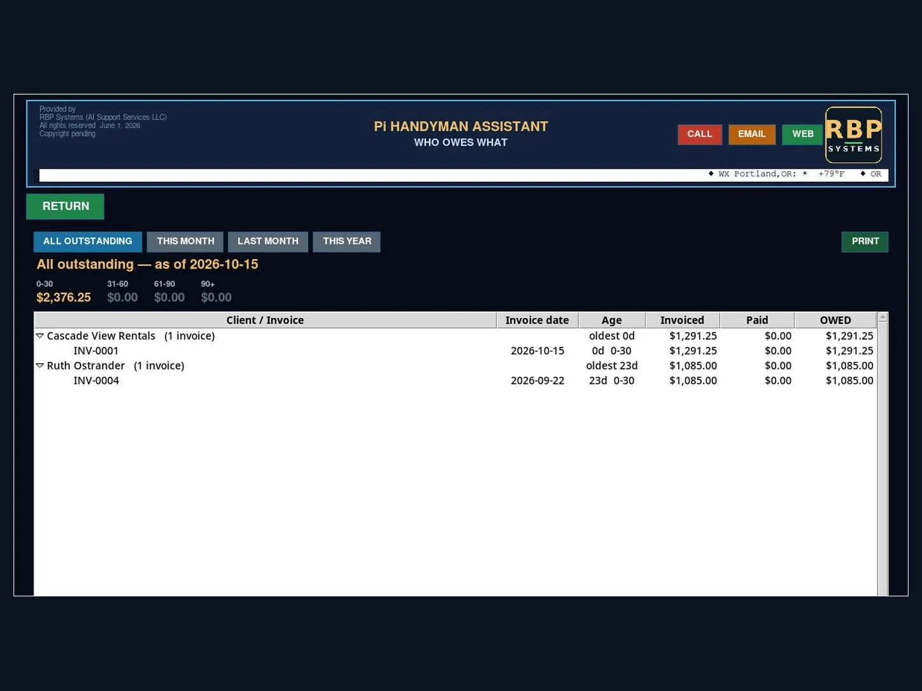The height and width of the screenshot is (691, 922).
Task: Click the 'oldest 0d' age cell
Action: point(612,336)
